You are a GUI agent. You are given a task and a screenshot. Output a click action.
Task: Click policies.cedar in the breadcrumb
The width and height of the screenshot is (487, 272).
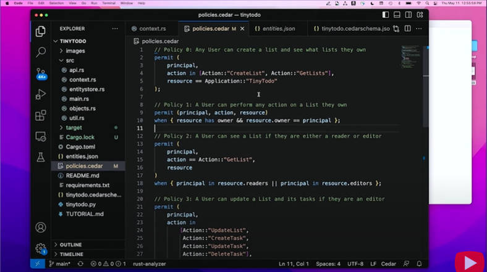pos(160,41)
